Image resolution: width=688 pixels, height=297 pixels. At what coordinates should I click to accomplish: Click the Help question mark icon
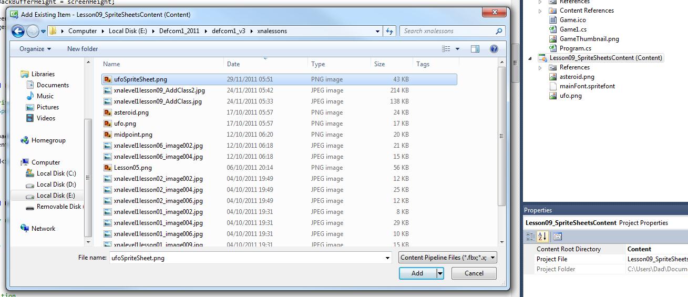tap(494, 49)
